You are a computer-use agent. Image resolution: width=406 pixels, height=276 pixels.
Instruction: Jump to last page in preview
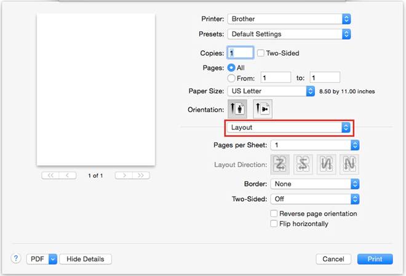pos(141,175)
